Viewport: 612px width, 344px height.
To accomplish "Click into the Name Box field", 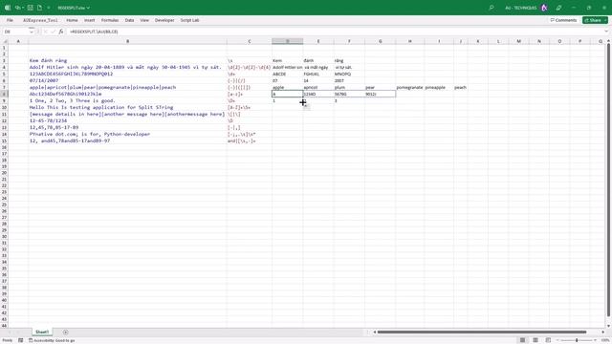I will point(15,32).
